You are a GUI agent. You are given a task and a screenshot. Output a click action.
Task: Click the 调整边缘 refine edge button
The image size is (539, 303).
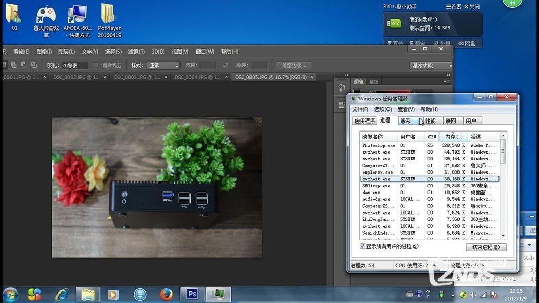tap(294, 65)
